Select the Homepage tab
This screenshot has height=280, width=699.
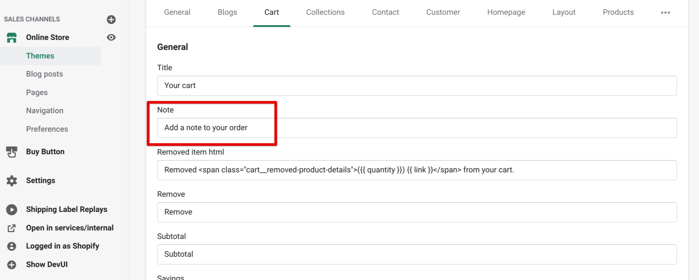coord(506,12)
